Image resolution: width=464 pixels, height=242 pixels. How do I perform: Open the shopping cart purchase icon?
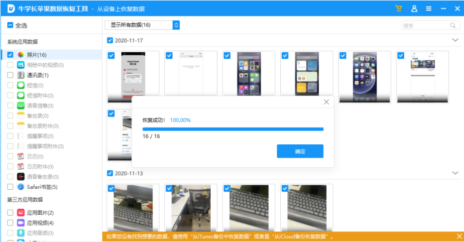pos(399,8)
